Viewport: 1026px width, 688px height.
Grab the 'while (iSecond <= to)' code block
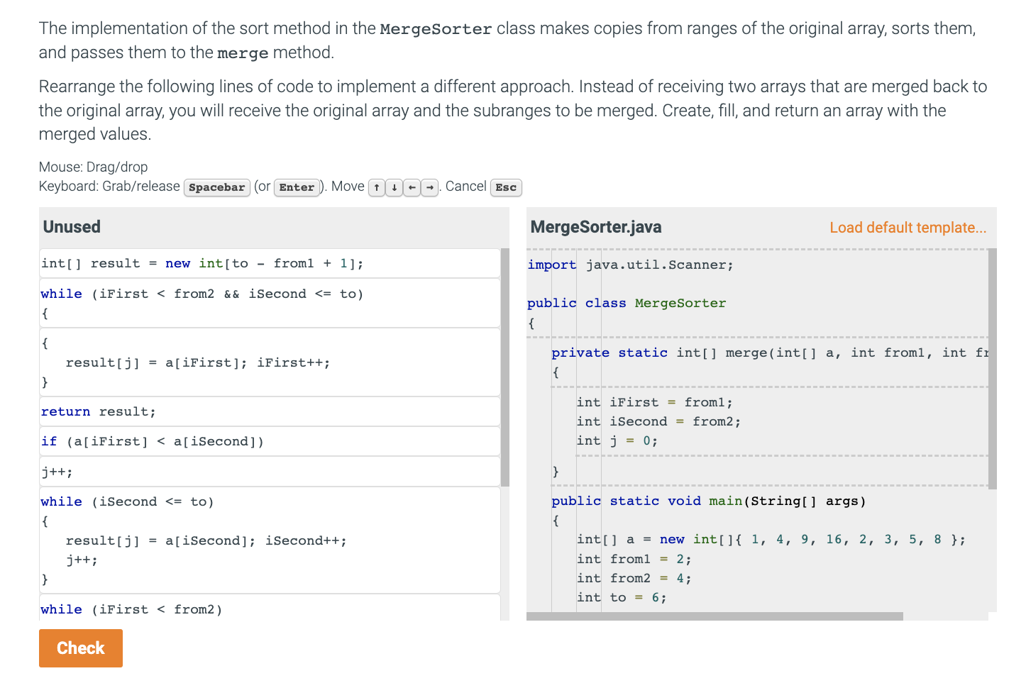click(270, 540)
